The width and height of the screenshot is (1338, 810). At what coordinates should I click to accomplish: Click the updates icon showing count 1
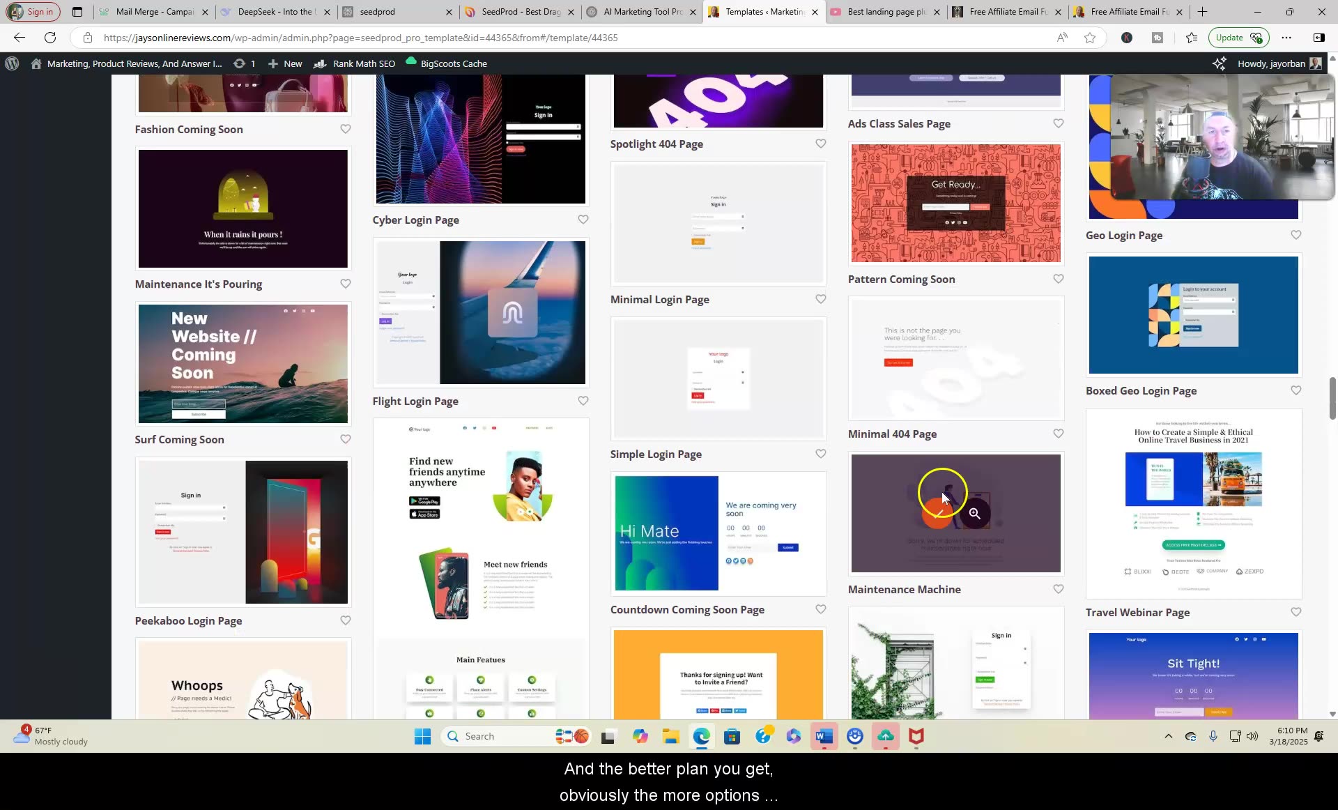244,63
